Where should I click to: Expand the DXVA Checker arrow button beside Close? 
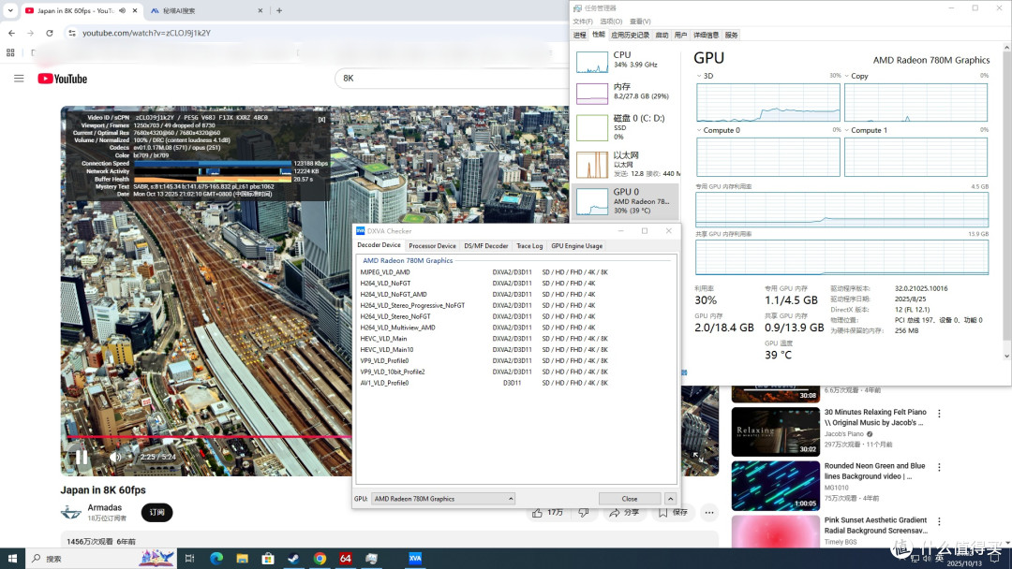pos(671,498)
